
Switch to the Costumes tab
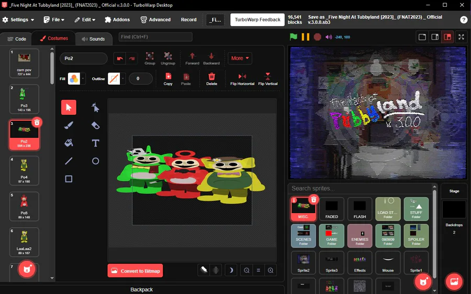54,38
